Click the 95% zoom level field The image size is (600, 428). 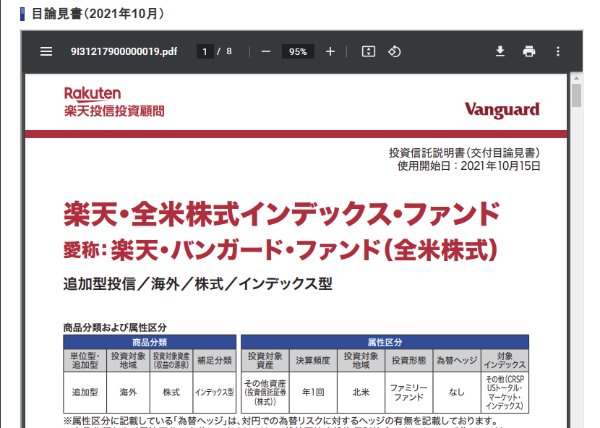(x=298, y=51)
